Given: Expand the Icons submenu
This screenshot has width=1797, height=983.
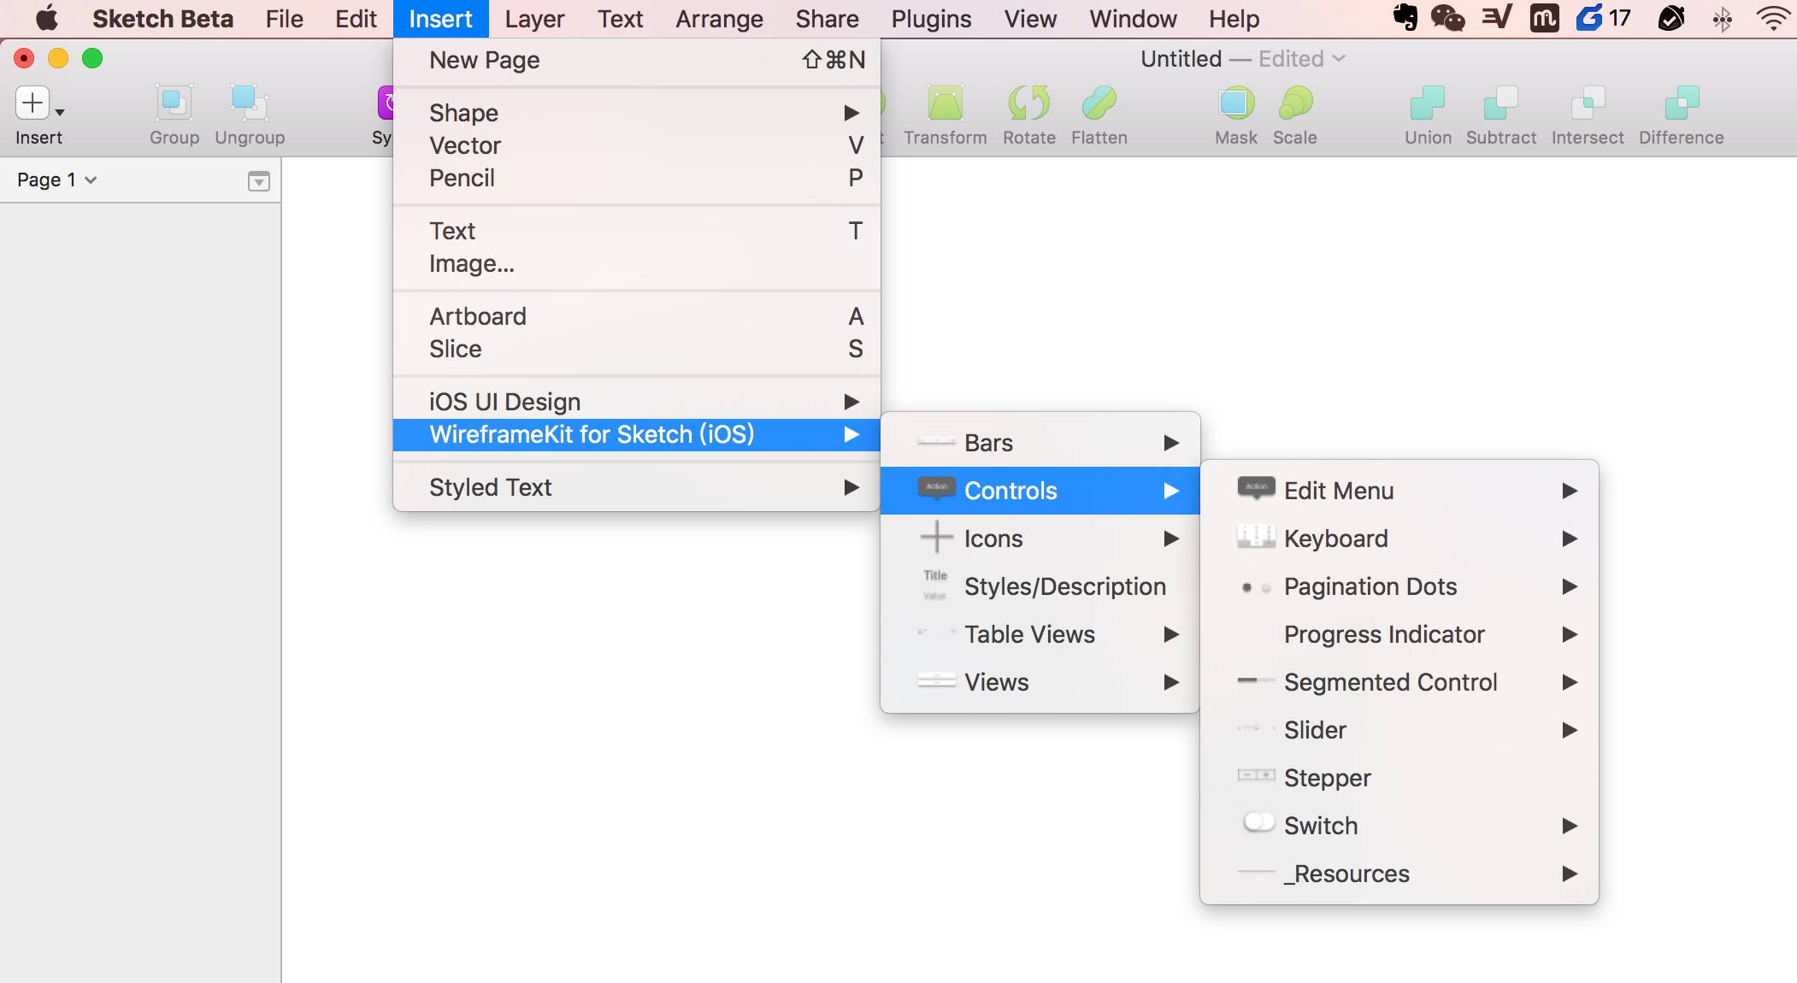Looking at the screenshot, I should [1040, 539].
